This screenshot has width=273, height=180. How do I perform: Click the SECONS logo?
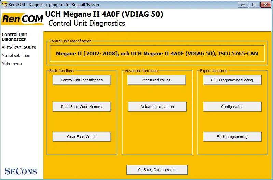click(21, 171)
